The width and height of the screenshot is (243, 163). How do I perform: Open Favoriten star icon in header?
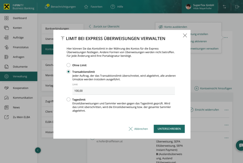(86, 7)
